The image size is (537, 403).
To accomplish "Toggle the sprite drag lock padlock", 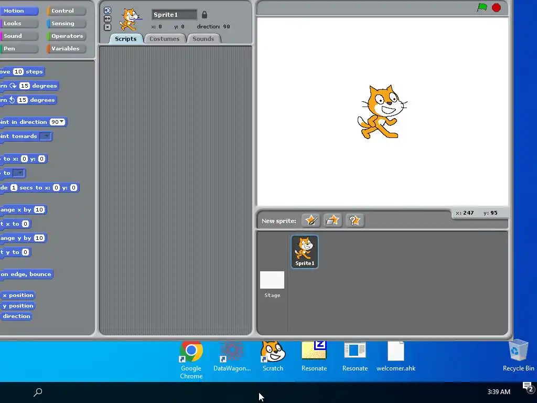I will point(205,15).
